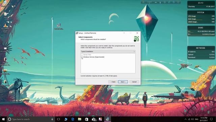Image resolution: width=216 pixels, height=122 pixels.
Task: Open the network icon in system tray
Action: [x=189, y=119]
